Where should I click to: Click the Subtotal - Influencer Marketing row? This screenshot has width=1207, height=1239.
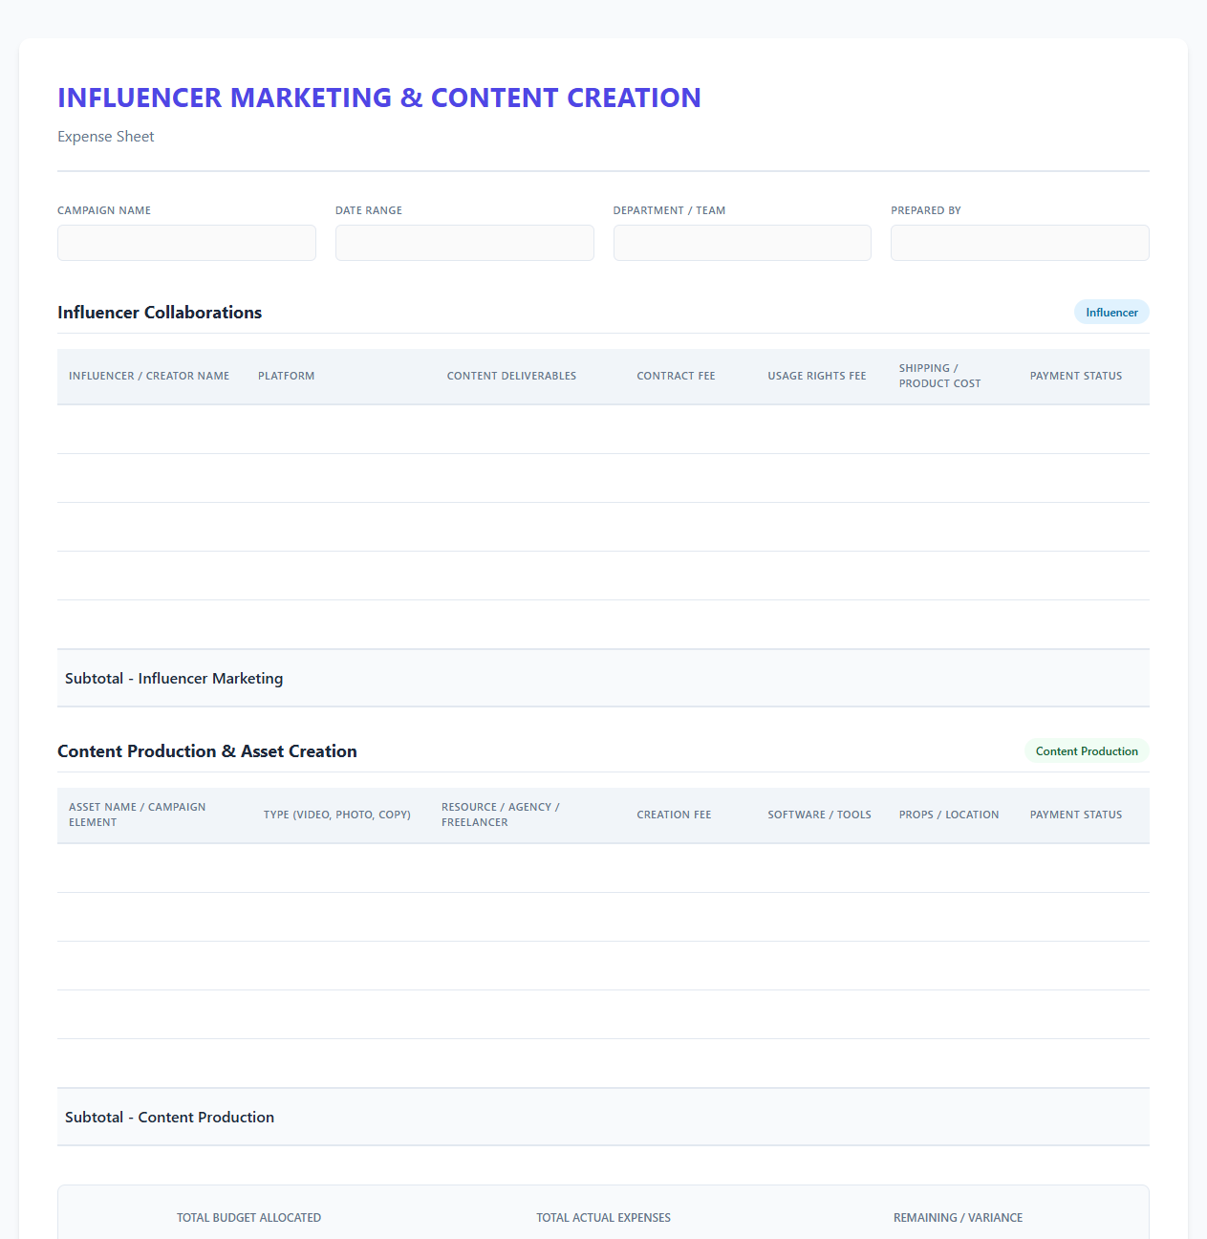coord(603,678)
